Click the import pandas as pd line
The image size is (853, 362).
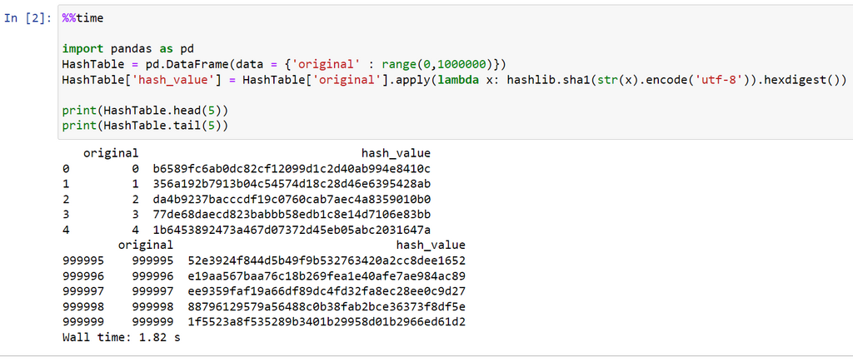(128, 49)
